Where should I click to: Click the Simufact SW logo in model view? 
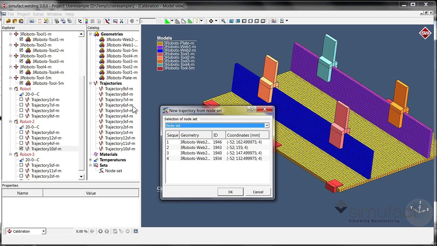(425, 33)
